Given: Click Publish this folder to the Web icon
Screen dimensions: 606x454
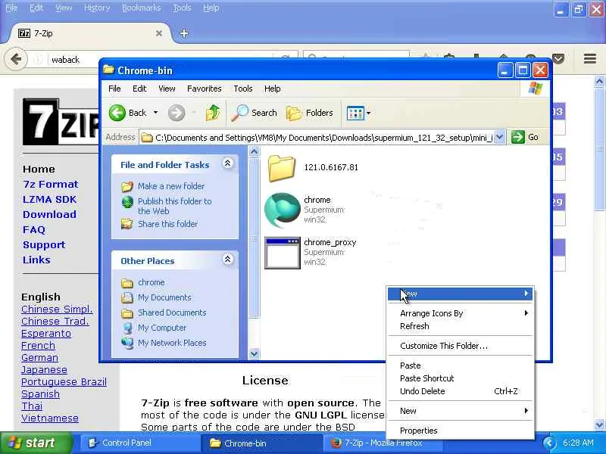Looking at the screenshot, I should point(127,202).
